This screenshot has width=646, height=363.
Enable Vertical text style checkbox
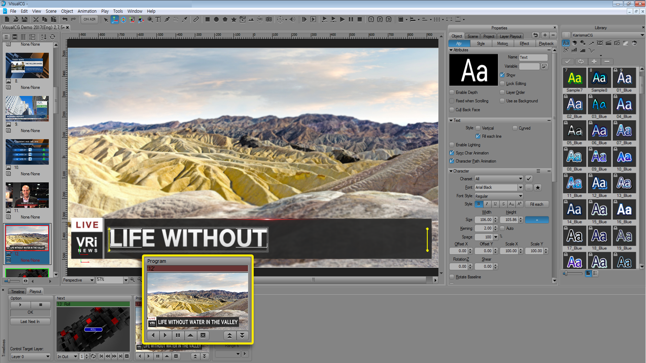(x=478, y=128)
